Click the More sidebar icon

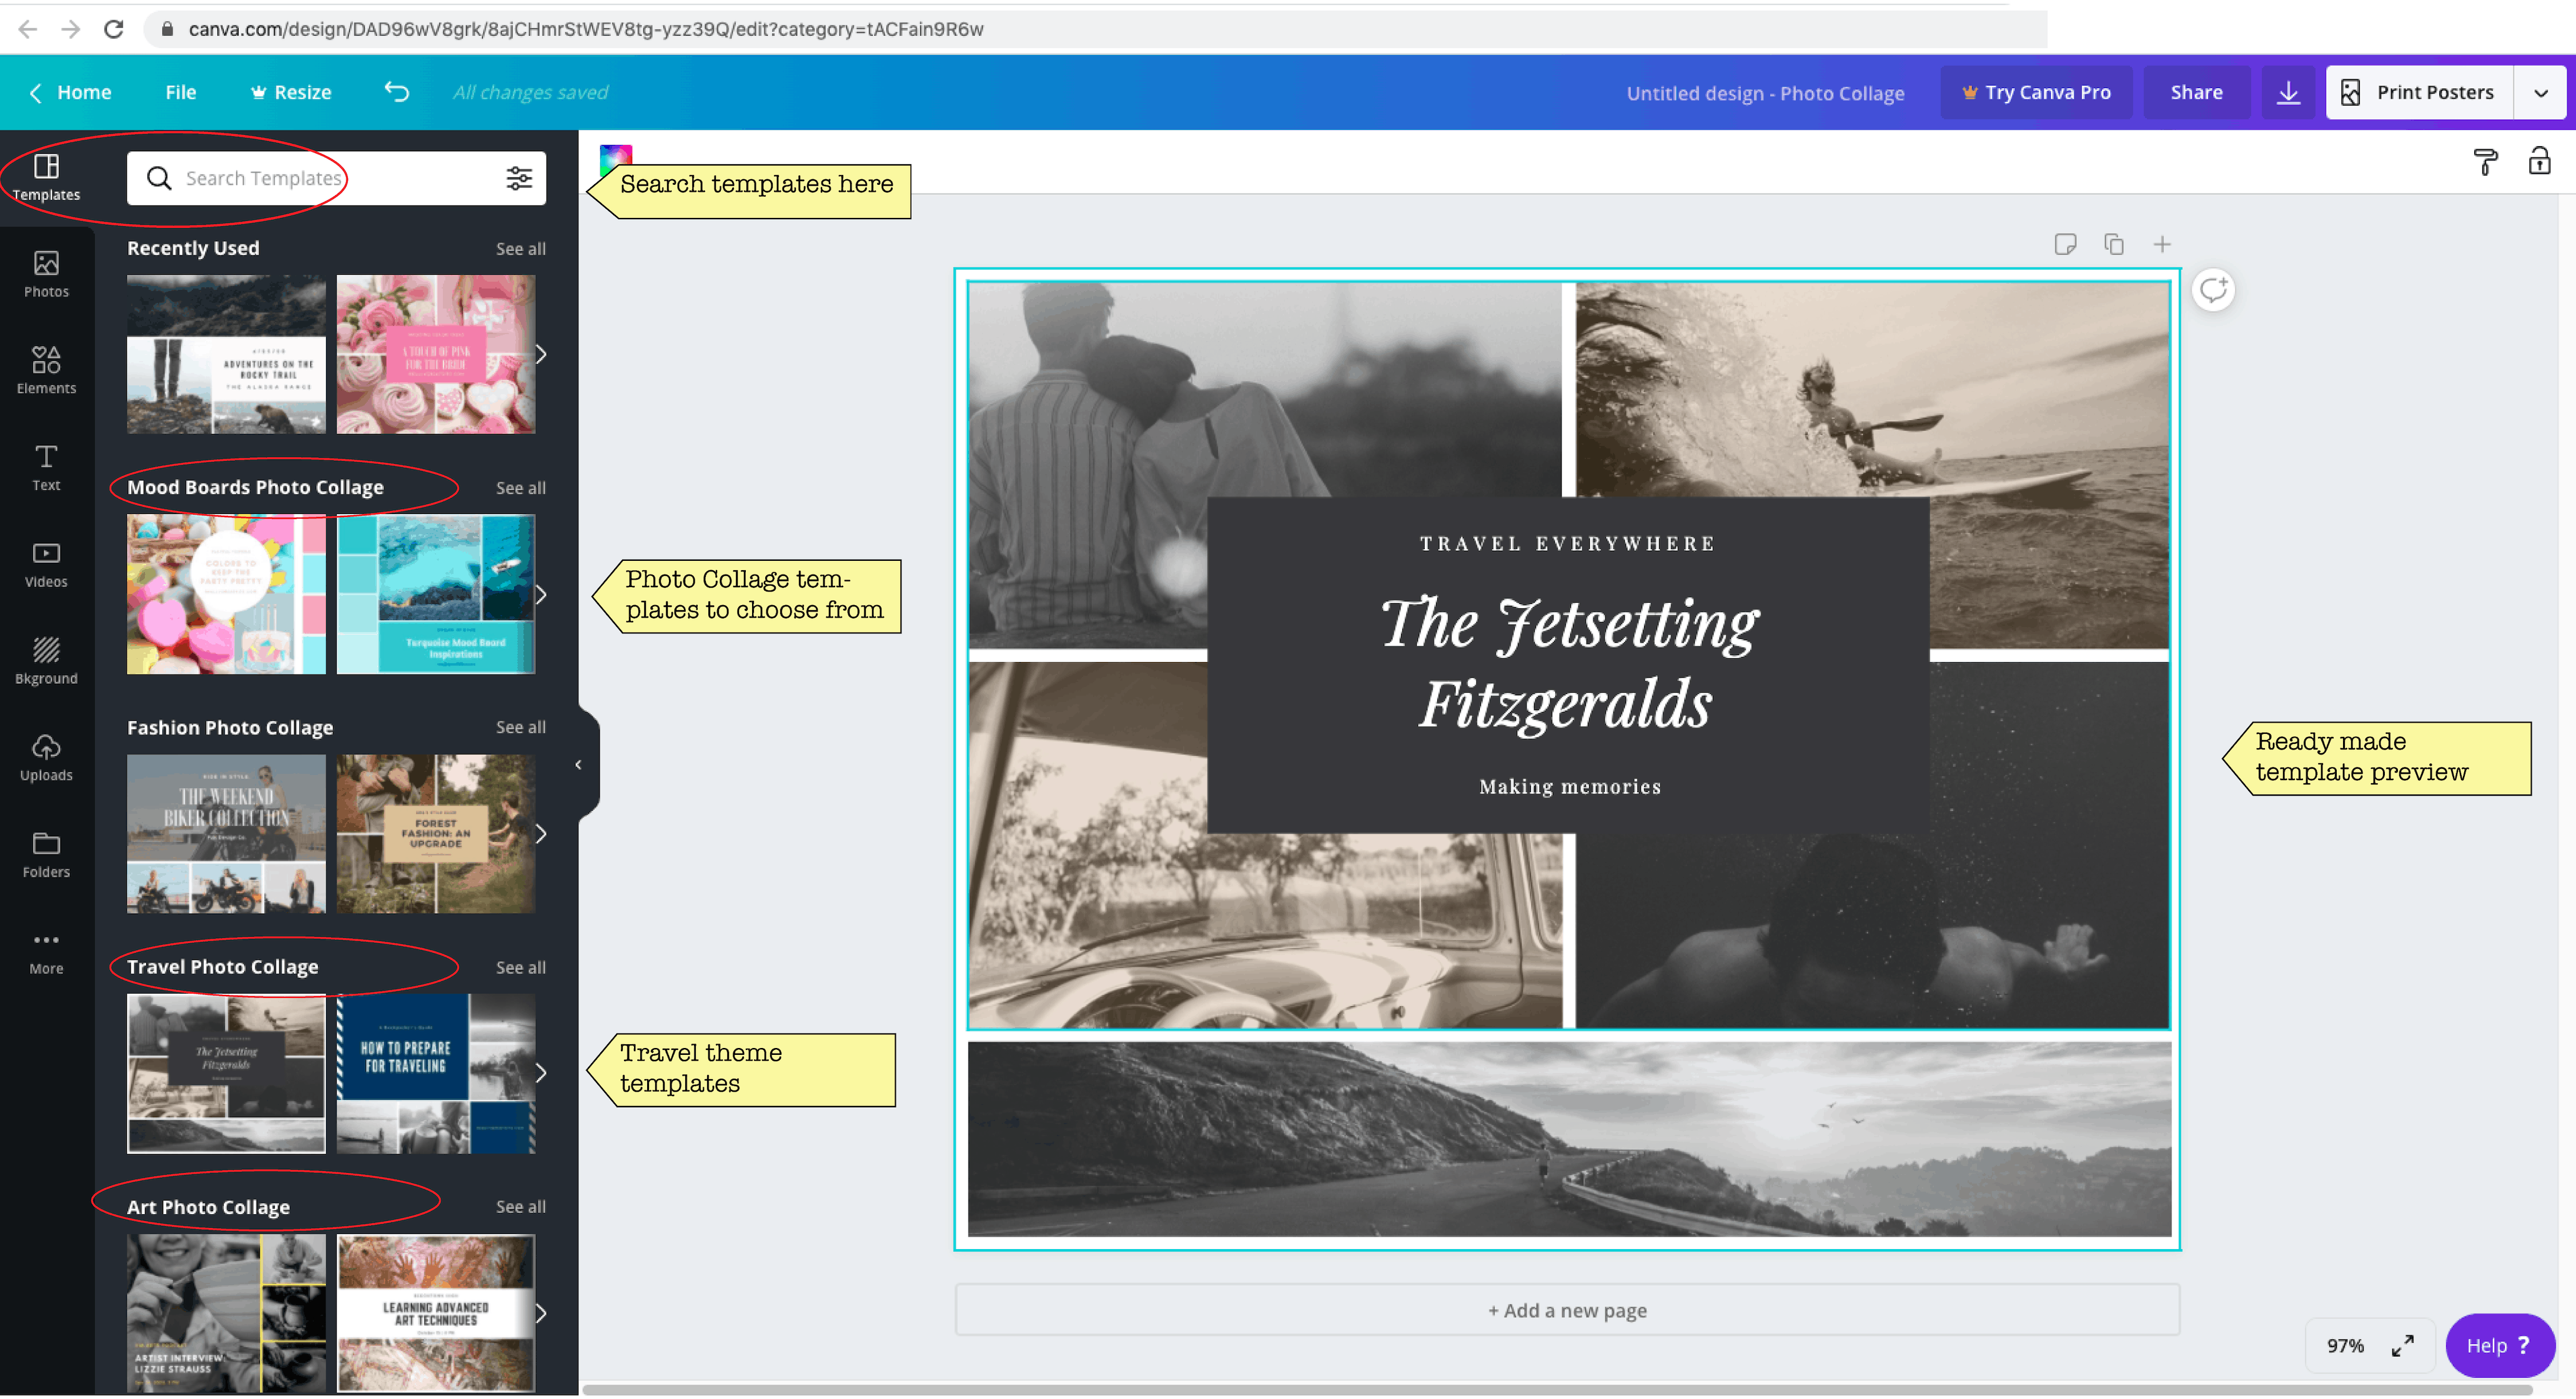tap(46, 948)
